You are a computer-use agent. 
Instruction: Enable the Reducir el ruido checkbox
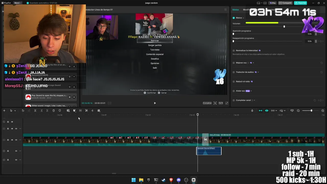233,82
